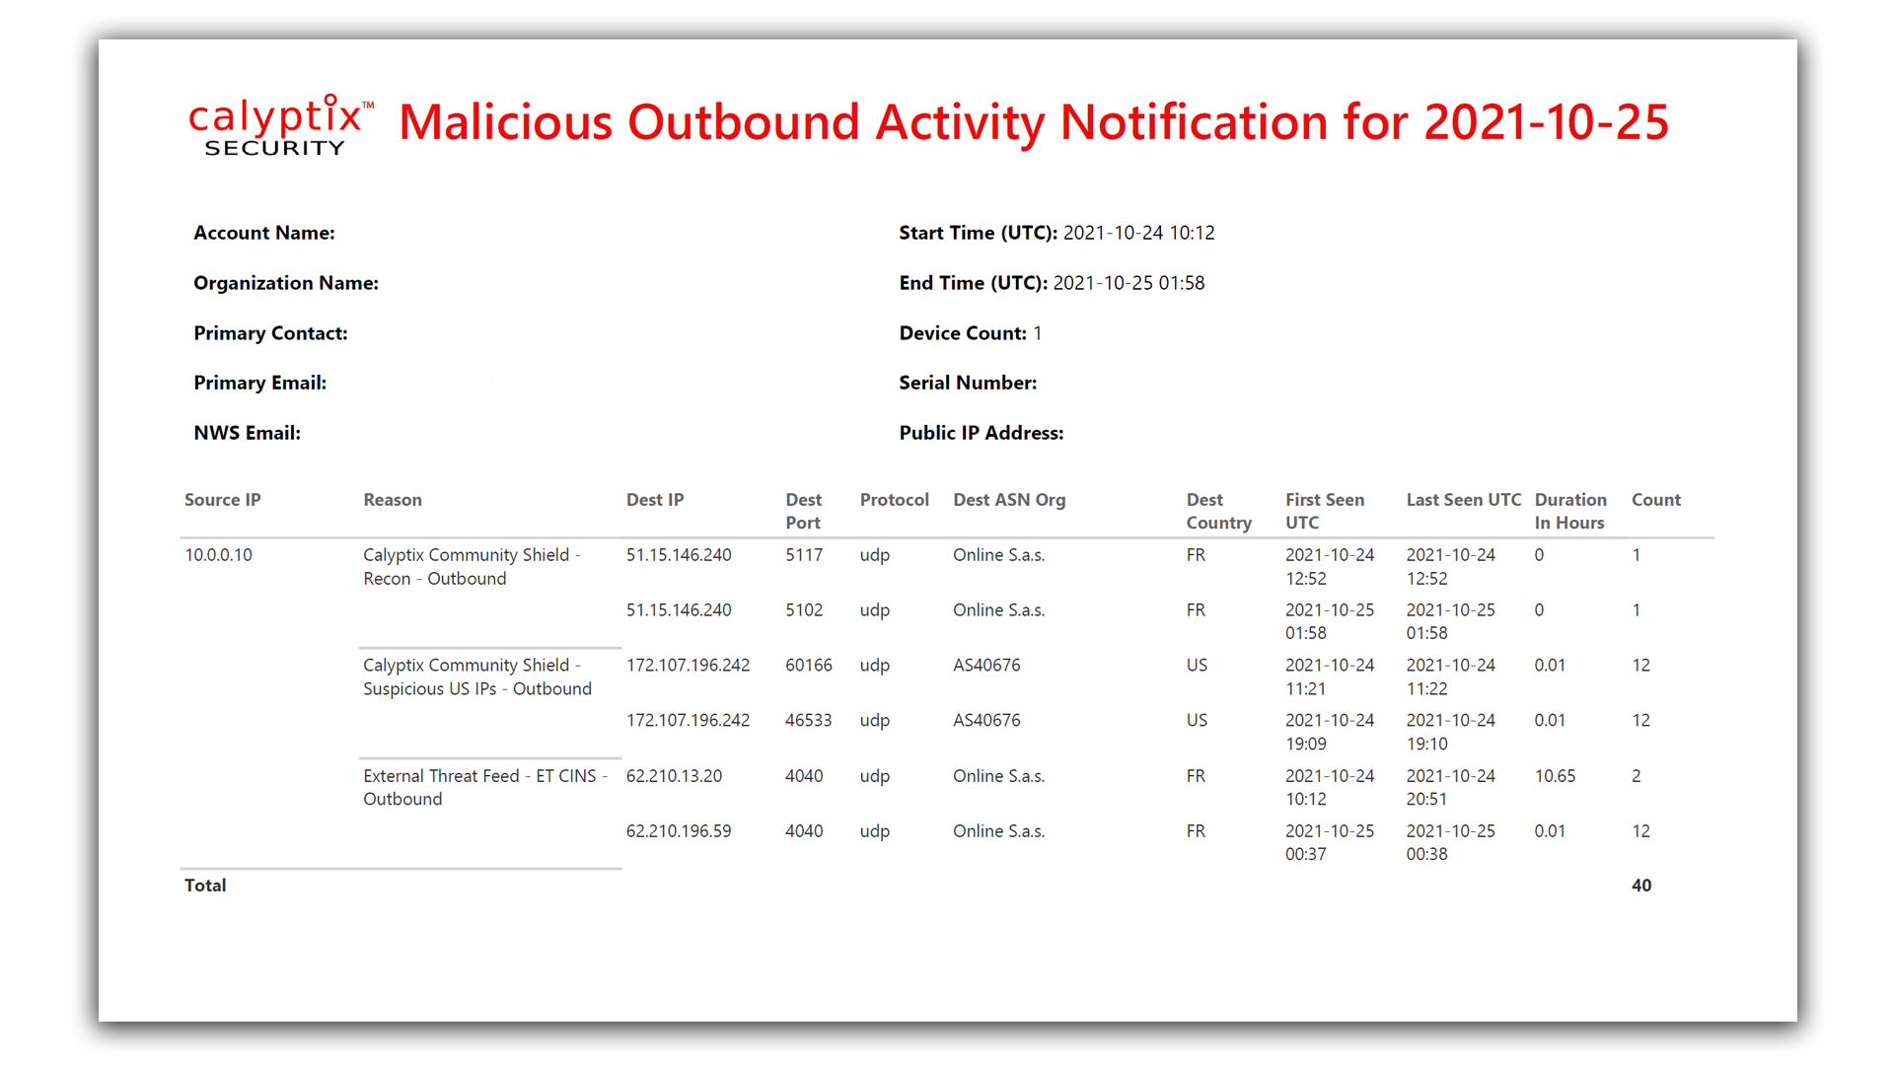Screen dimensions: 1894x1065
Task: Select the Recon - Outbound reason cell
Action: [471, 567]
